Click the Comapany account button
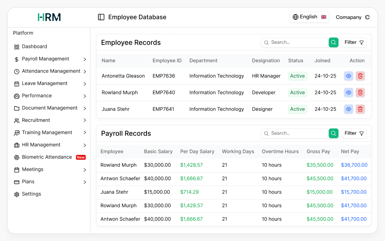 [352, 17]
